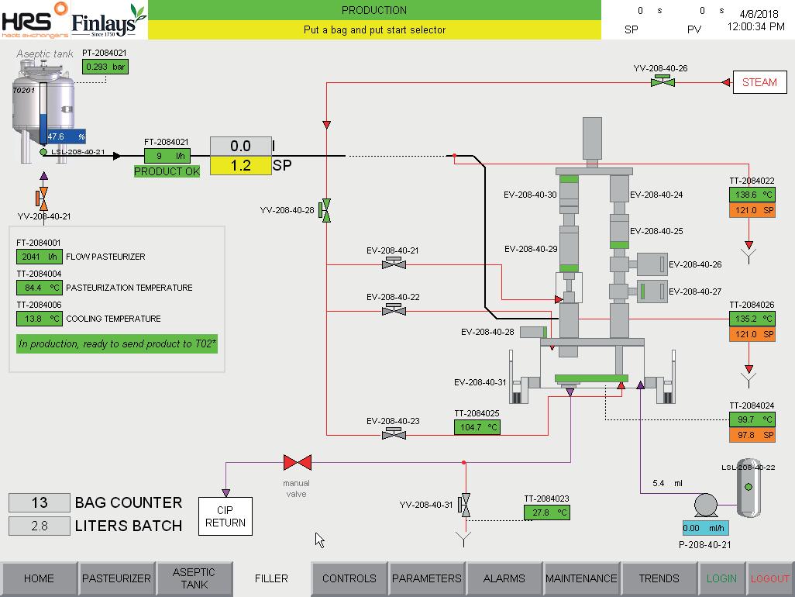Image resolution: width=795 pixels, height=597 pixels.
Task: Click the YV-208-40-26 steam valve icon
Action: tap(662, 81)
